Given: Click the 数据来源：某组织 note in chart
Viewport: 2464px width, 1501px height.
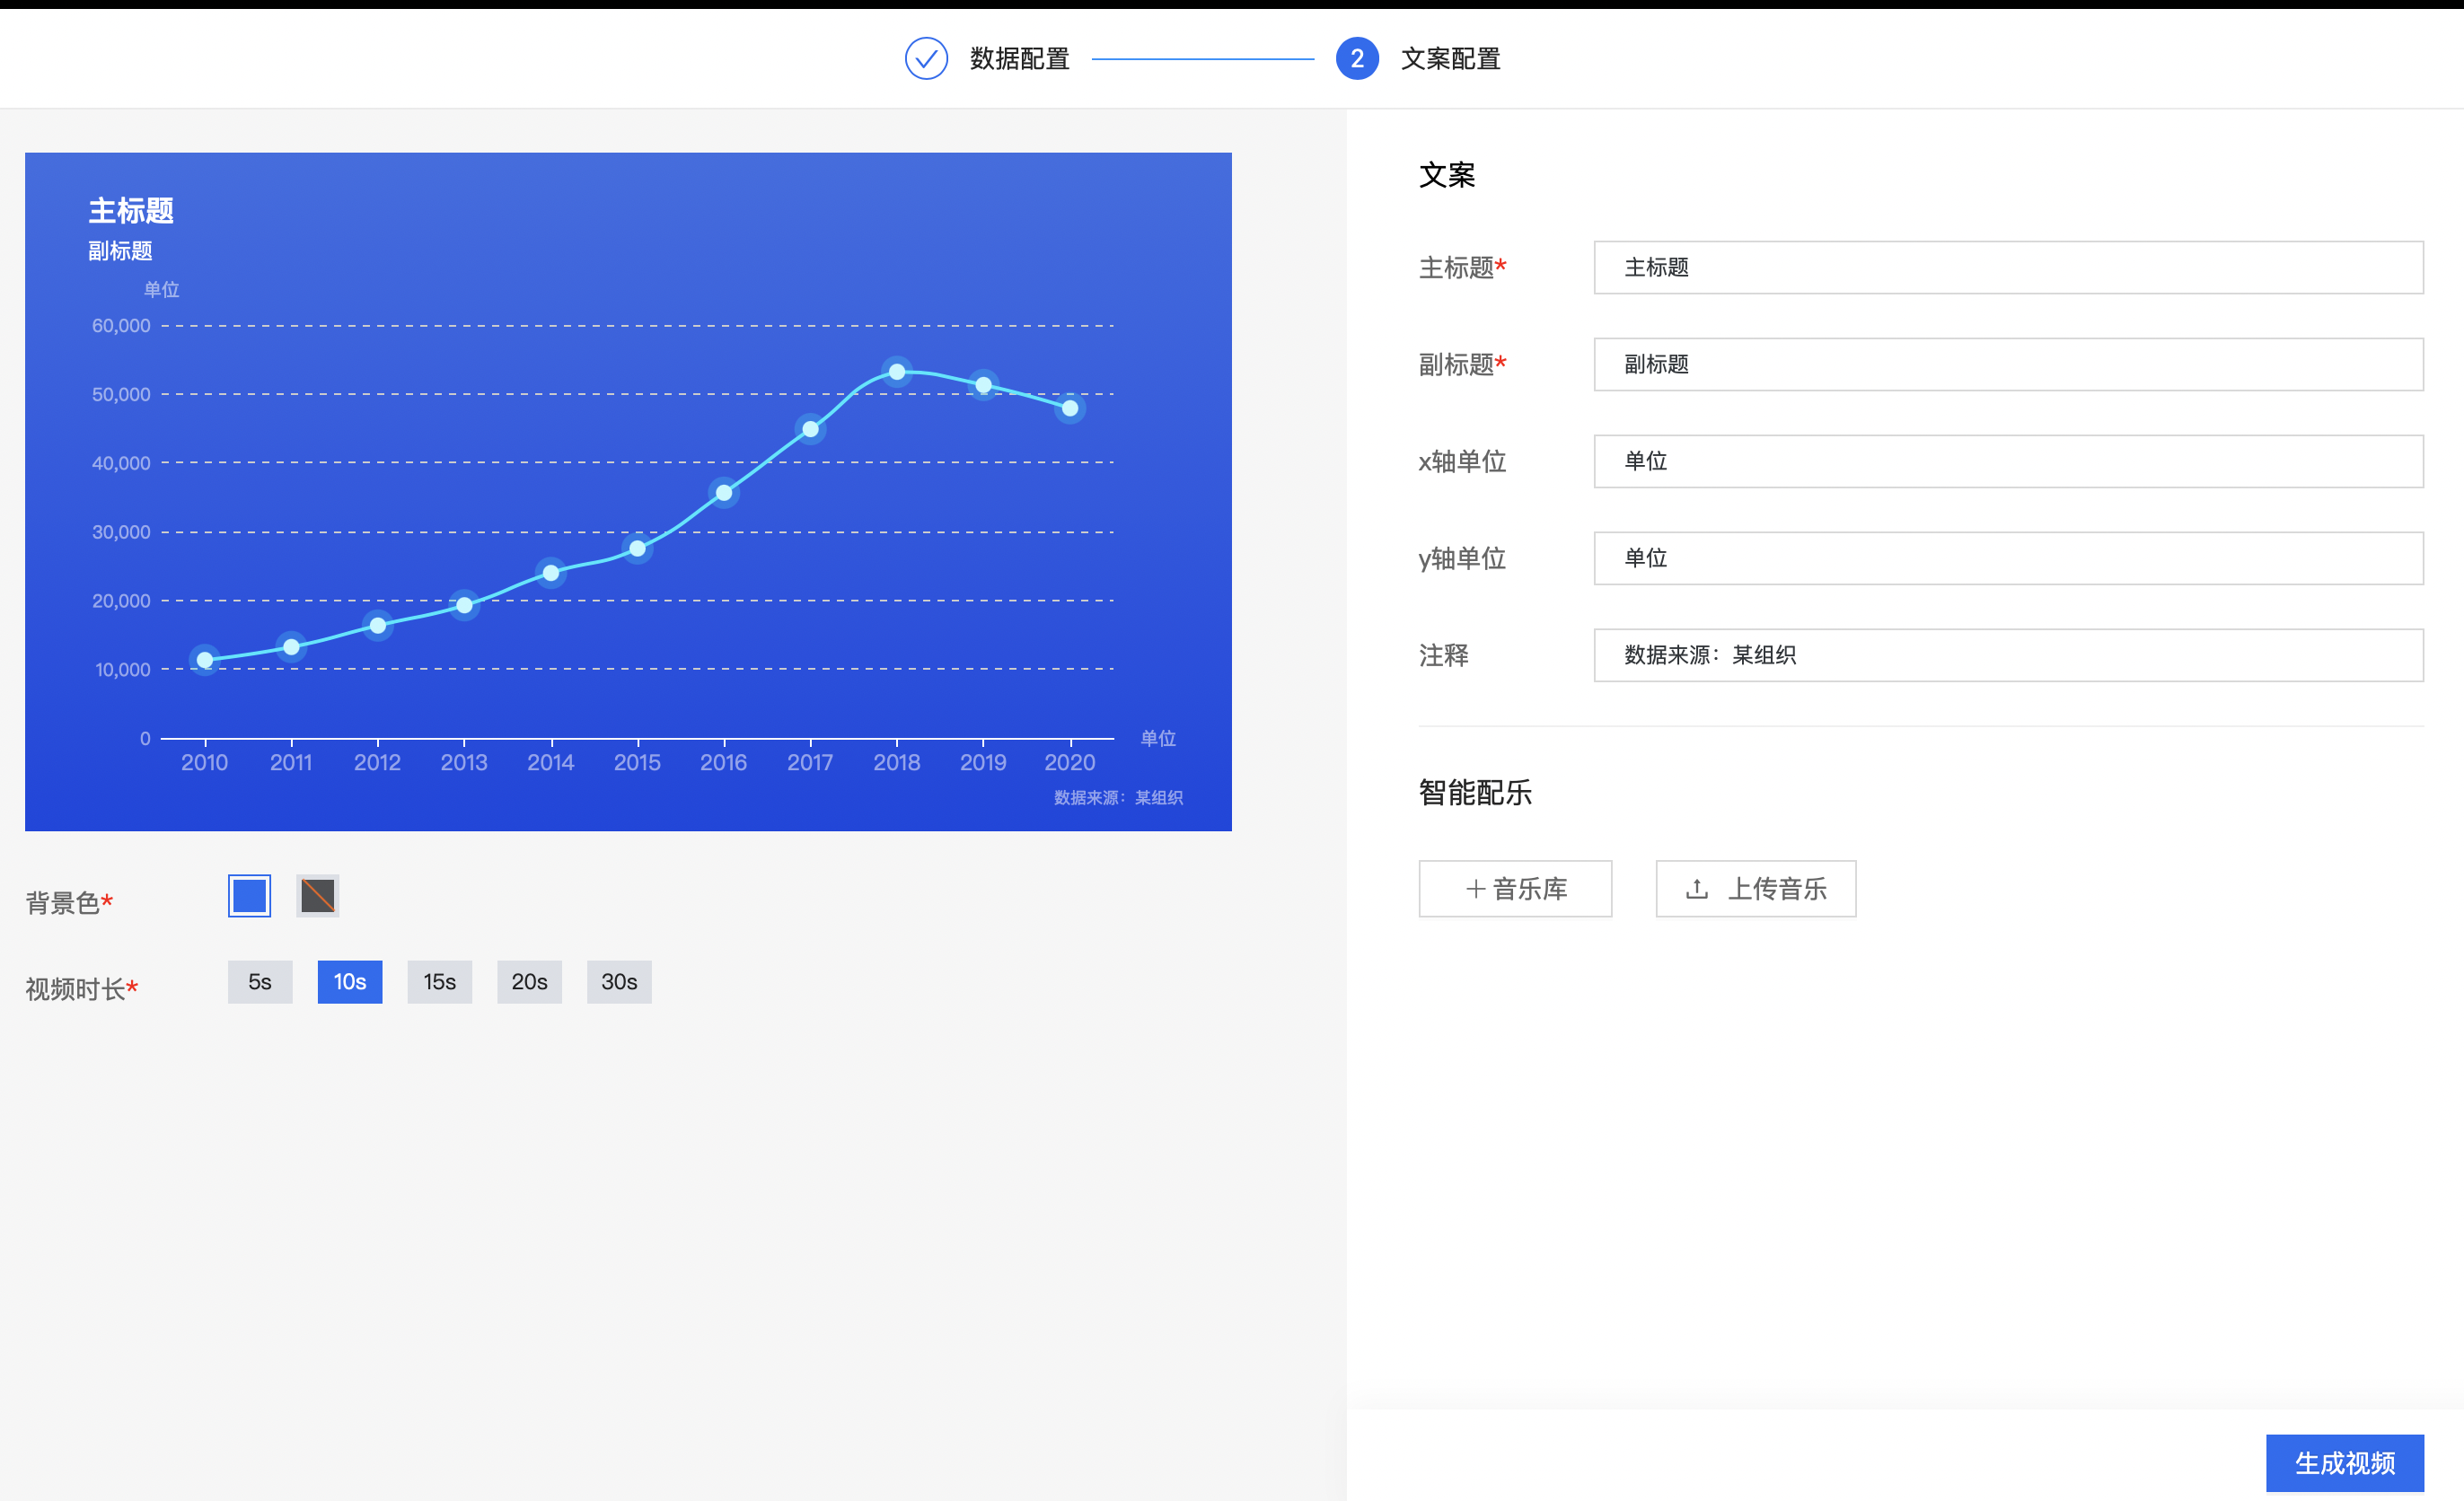Looking at the screenshot, I should click(1118, 798).
